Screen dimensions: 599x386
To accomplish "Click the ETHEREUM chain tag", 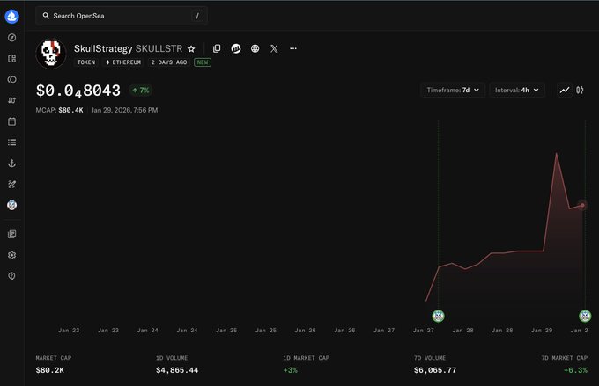I will click(x=123, y=62).
